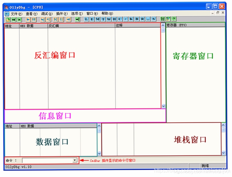
Task: Click the Restart program (rewind) icon
Action: (14, 19)
